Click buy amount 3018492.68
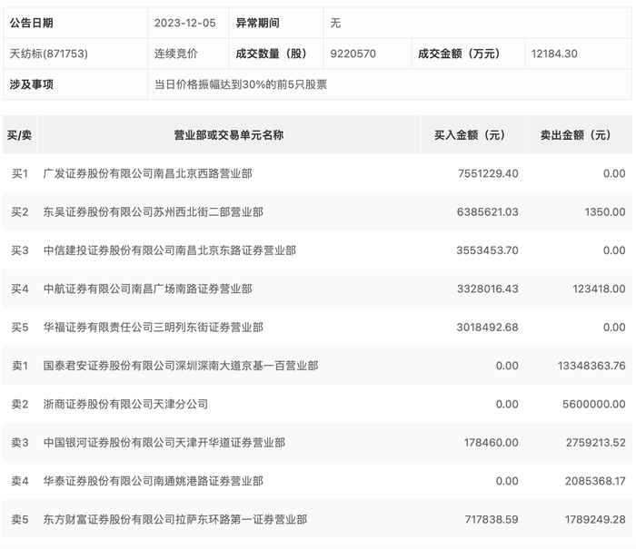The image size is (636, 549). (488, 328)
